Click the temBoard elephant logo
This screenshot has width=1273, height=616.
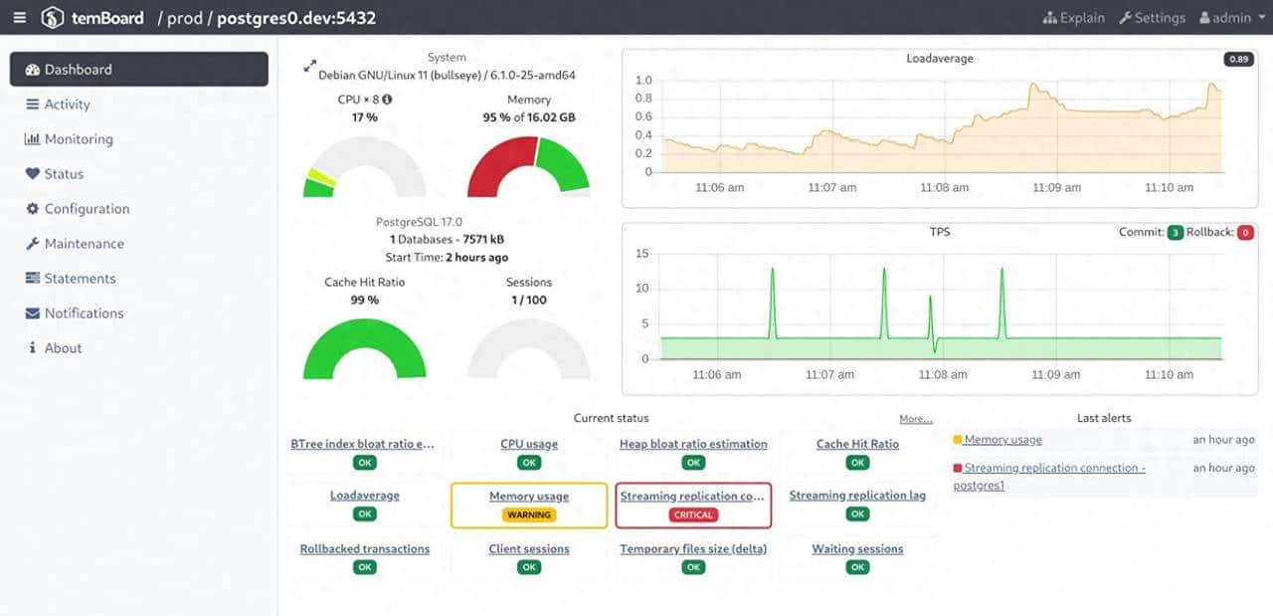pos(54,17)
